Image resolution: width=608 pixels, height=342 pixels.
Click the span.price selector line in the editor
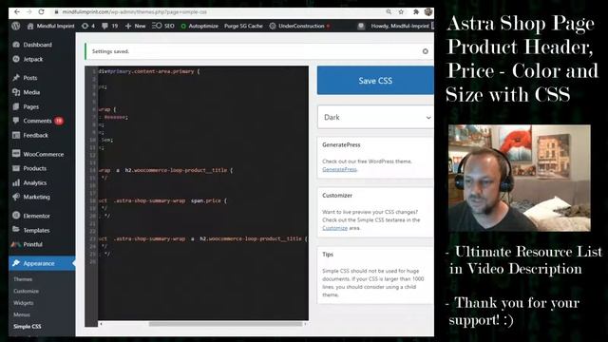(x=162, y=200)
